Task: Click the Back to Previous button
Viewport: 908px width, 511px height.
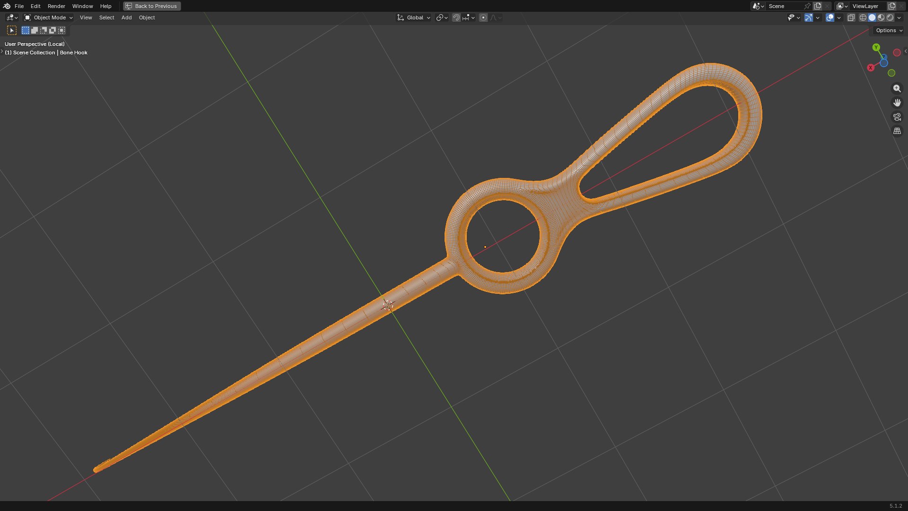Action: (x=152, y=6)
